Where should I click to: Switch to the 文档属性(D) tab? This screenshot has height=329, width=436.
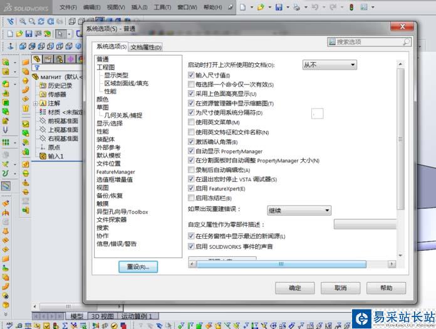click(146, 47)
